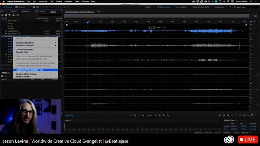Viewport: 260px width, 146px height.
Task: Select the Radio Production workspace
Action: 181,7
